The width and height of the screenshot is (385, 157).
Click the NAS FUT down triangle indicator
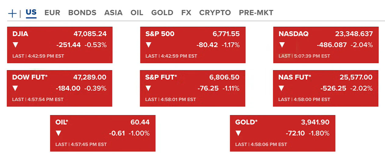281,88
